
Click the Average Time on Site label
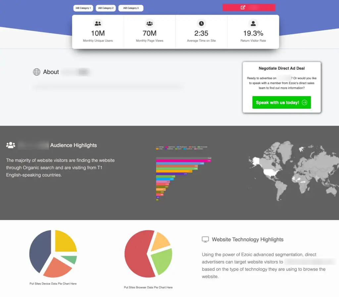201,41
